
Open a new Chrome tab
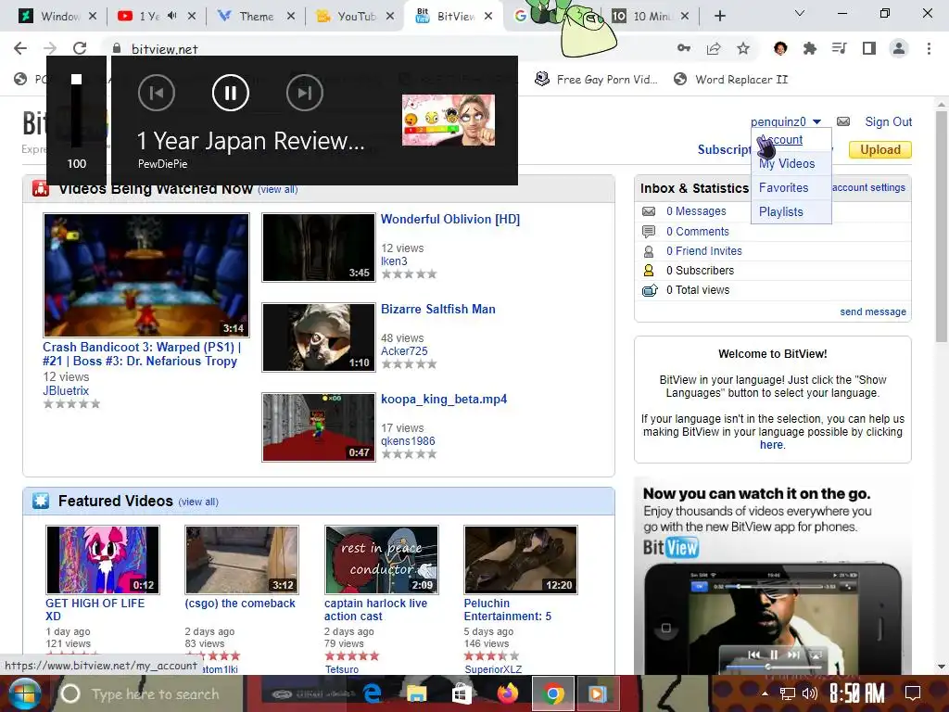719,16
